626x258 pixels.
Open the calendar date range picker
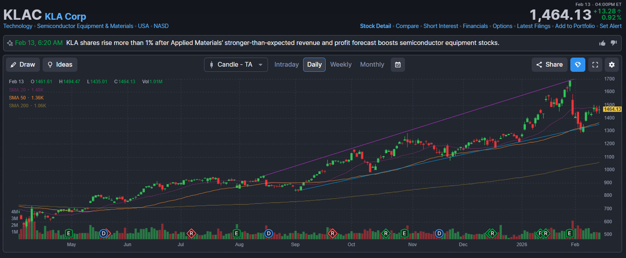click(398, 65)
